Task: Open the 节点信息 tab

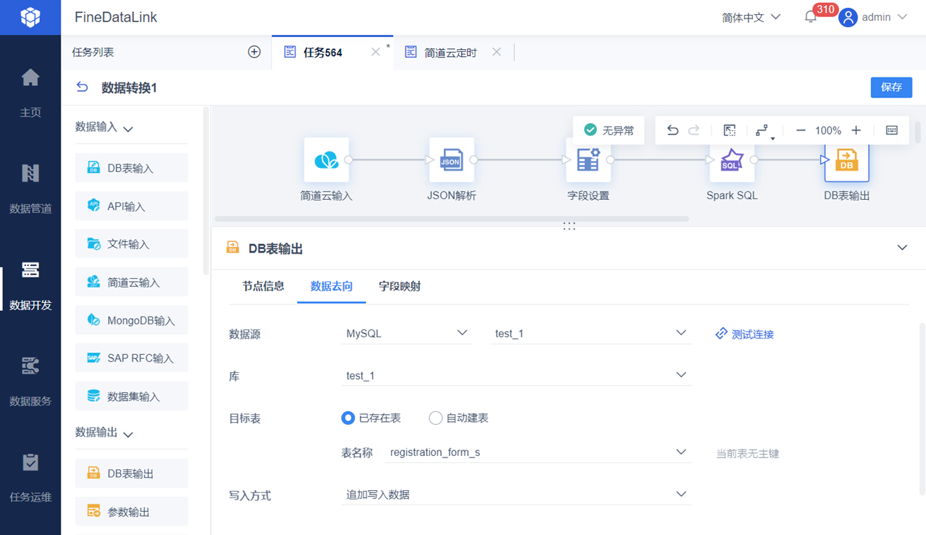Action: click(263, 286)
